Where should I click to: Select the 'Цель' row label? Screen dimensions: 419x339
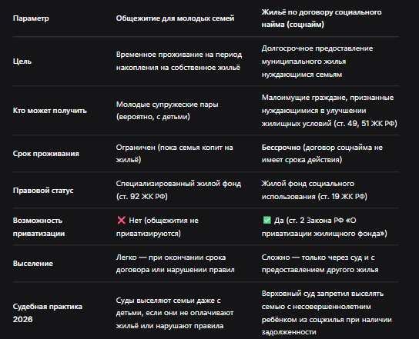pos(22,61)
